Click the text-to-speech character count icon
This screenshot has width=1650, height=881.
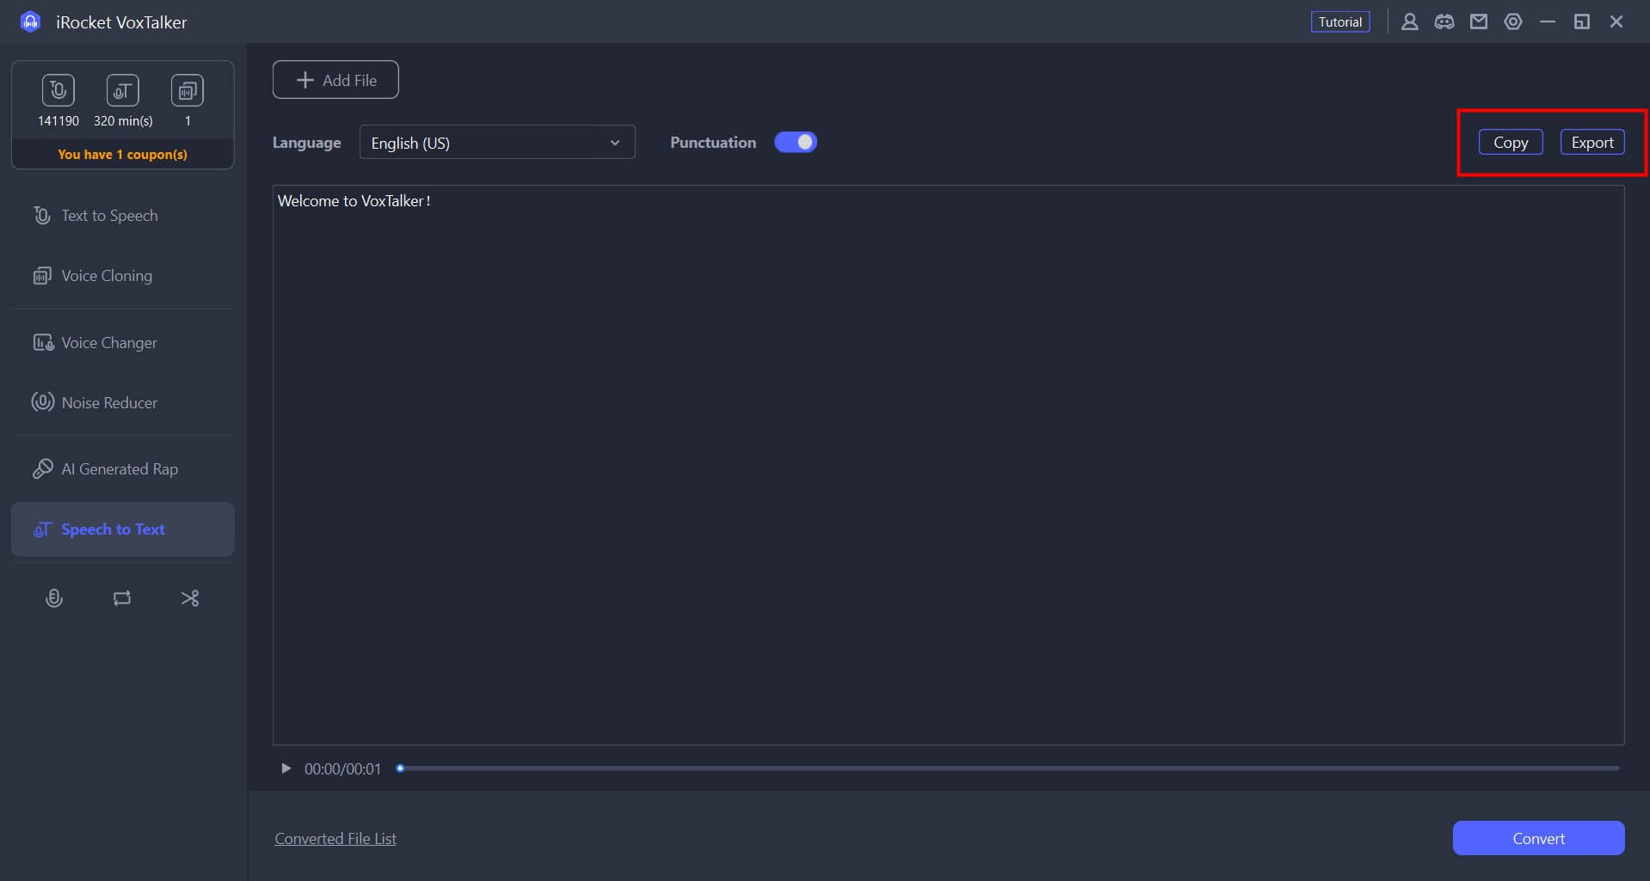(58, 90)
